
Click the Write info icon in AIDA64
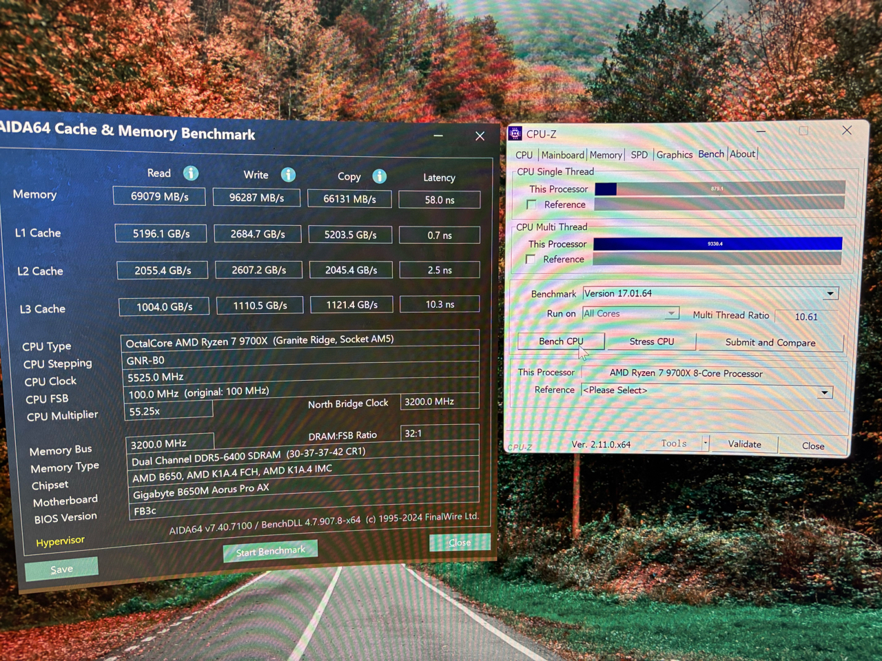pos(288,175)
